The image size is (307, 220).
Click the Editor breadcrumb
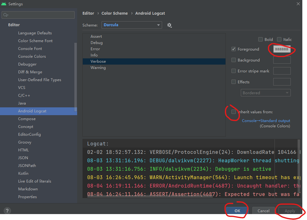click(88, 13)
